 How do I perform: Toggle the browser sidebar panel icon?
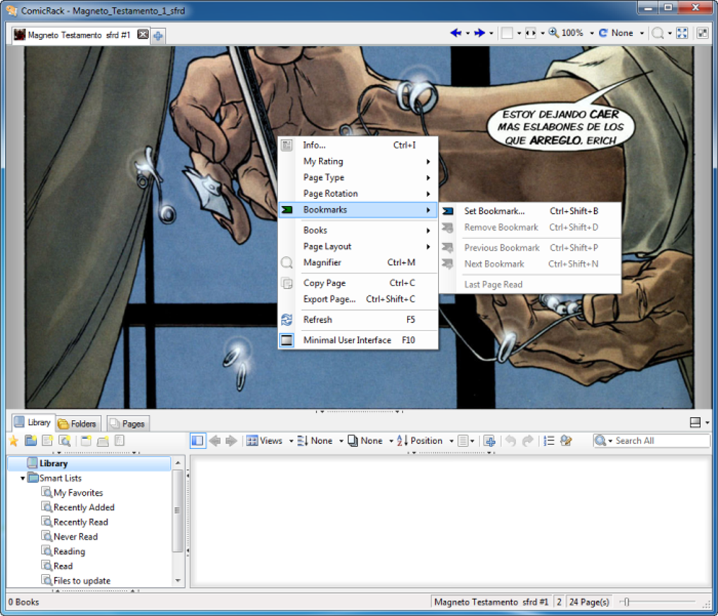(198, 441)
